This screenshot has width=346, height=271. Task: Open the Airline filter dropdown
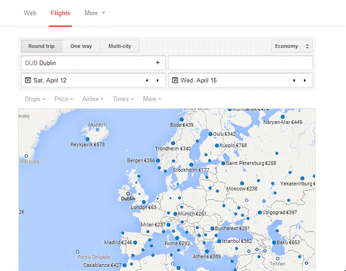93,99
